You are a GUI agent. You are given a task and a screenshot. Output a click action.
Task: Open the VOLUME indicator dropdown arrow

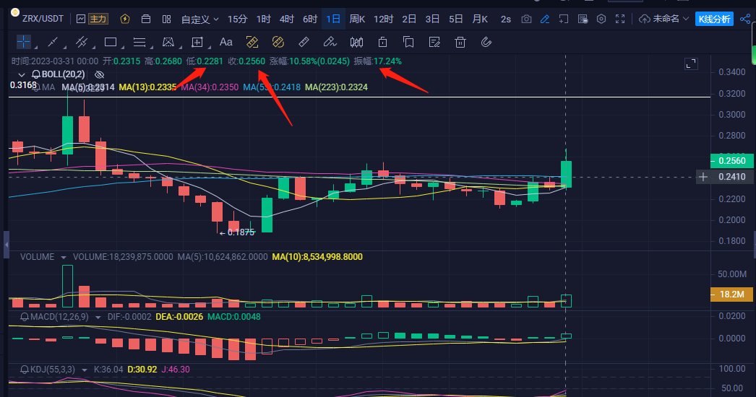(x=63, y=257)
